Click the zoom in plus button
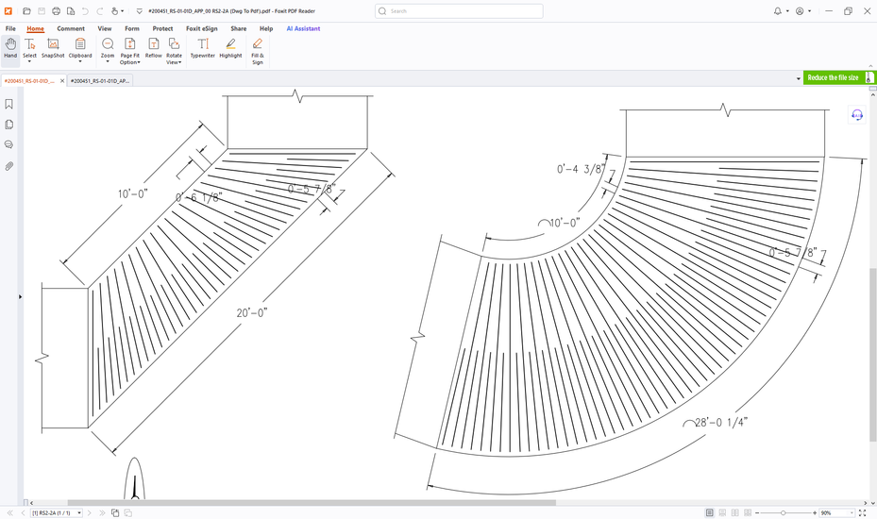The width and height of the screenshot is (877, 519). click(x=815, y=512)
